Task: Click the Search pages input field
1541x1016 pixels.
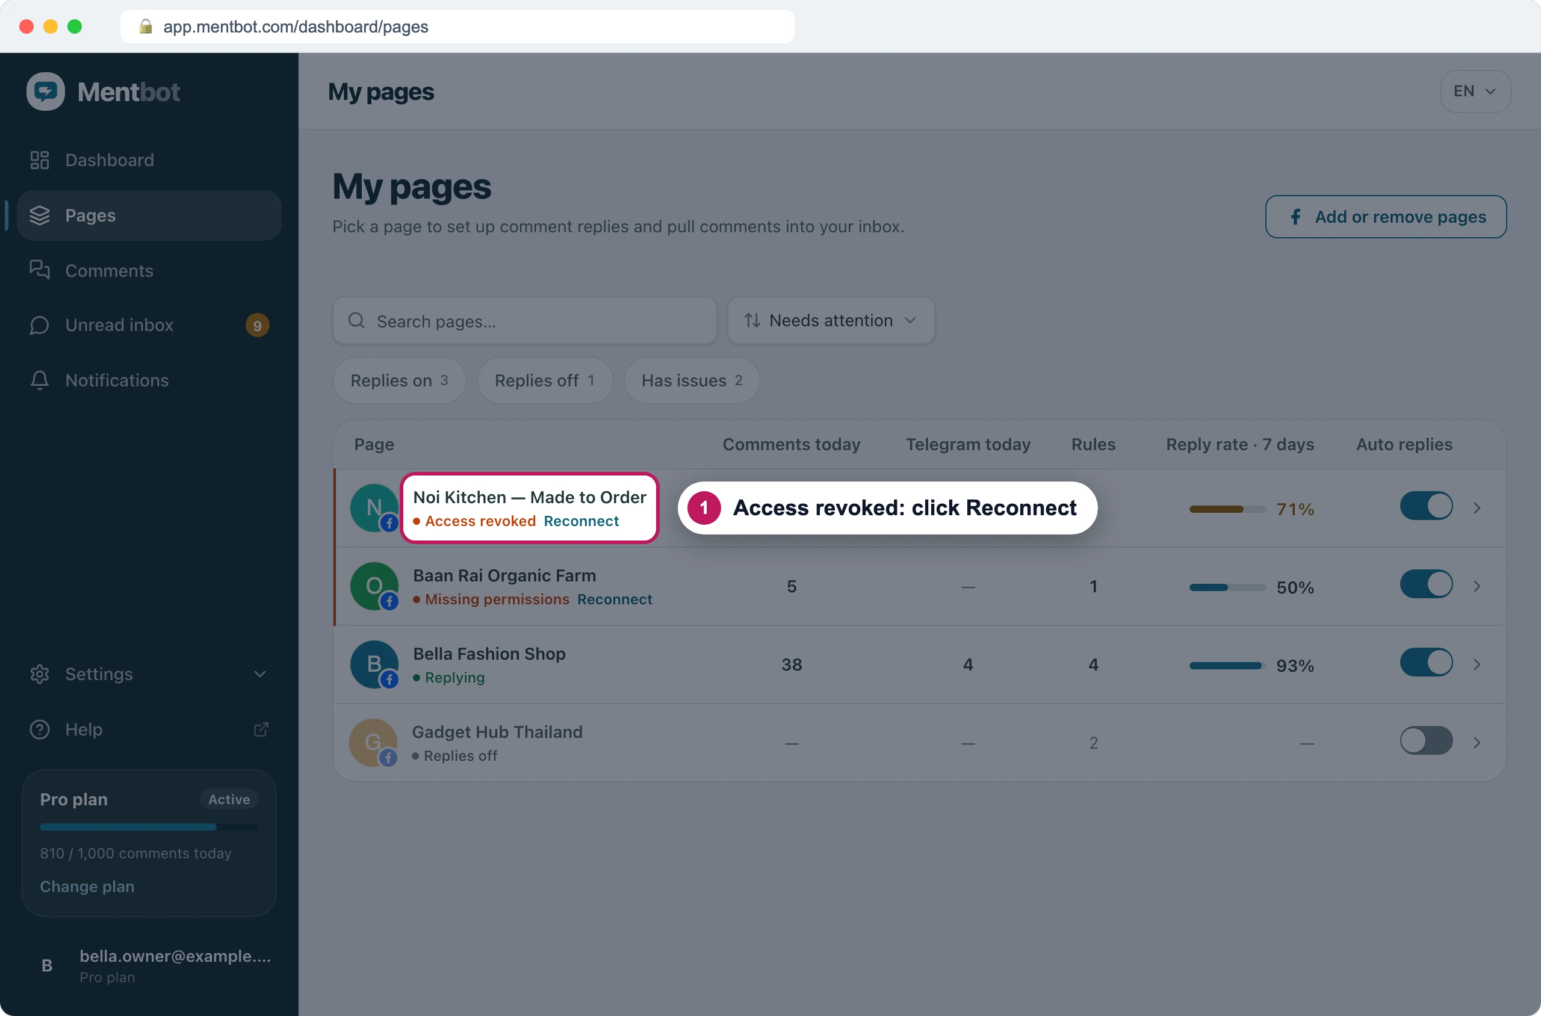Action: [x=525, y=321]
